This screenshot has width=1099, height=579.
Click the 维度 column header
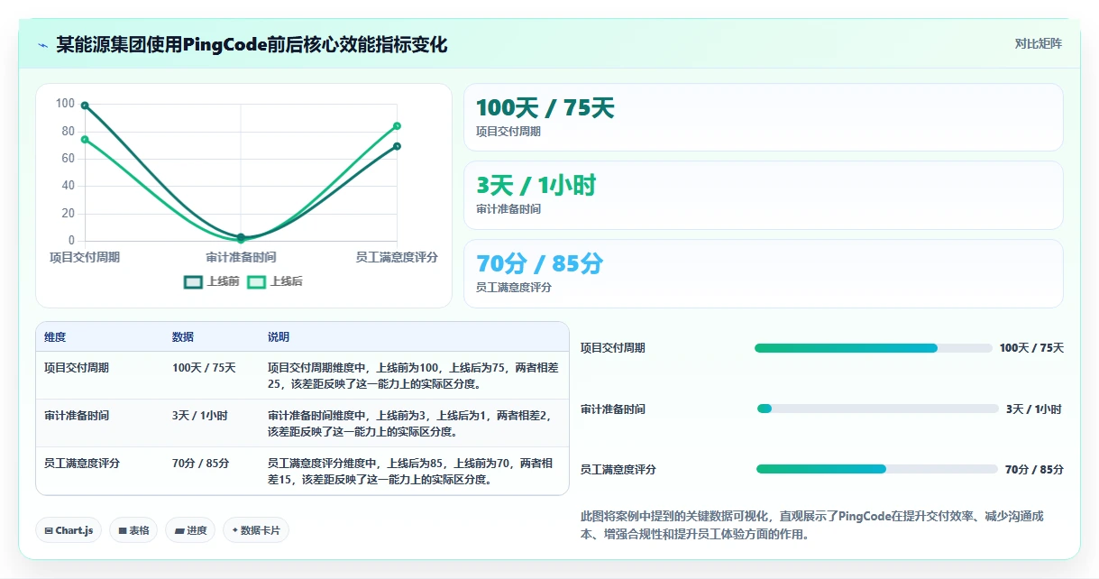55,337
